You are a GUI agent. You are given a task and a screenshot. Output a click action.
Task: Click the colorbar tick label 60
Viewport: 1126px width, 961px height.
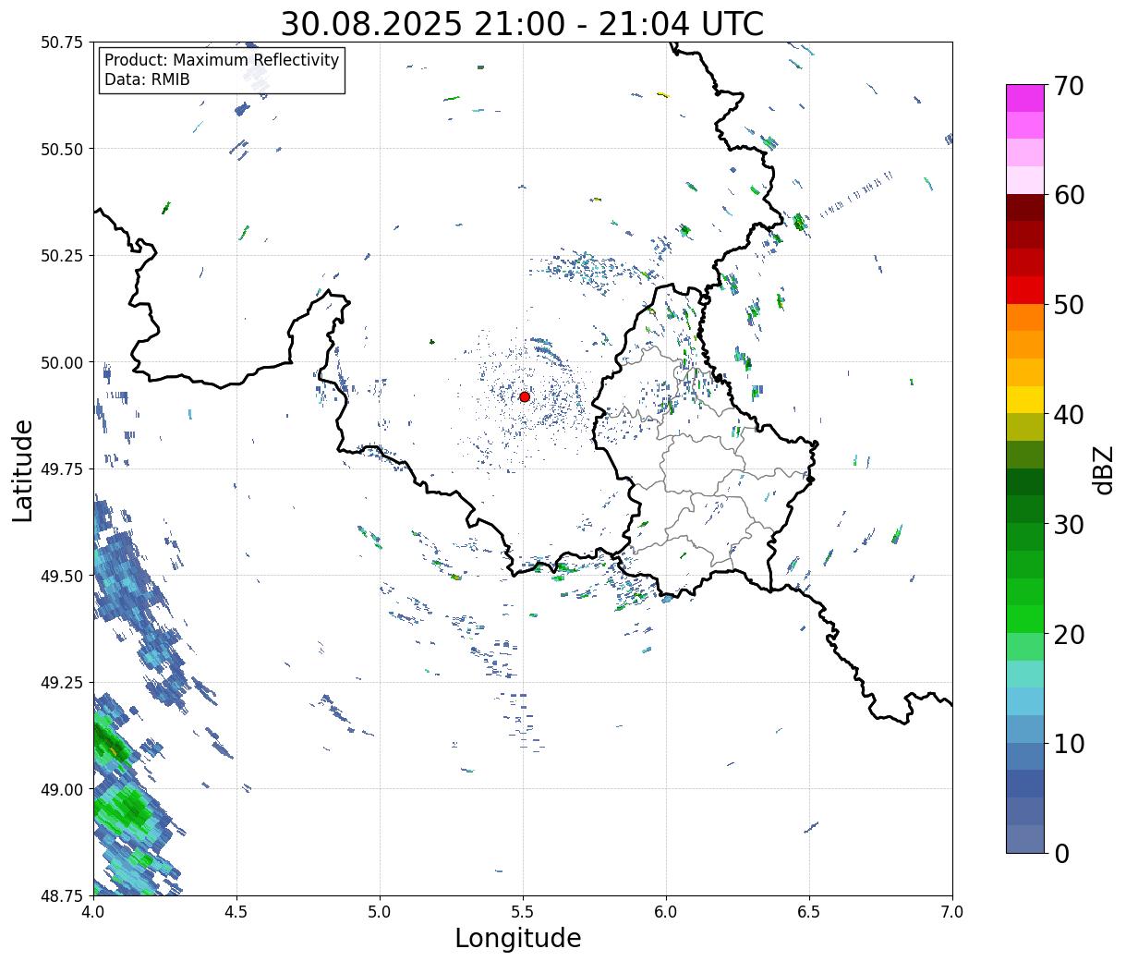(x=1069, y=195)
